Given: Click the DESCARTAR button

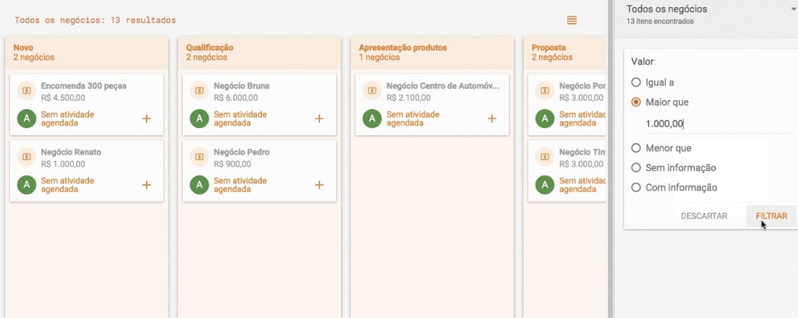Looking at the screenshot, I should (704, 216).
